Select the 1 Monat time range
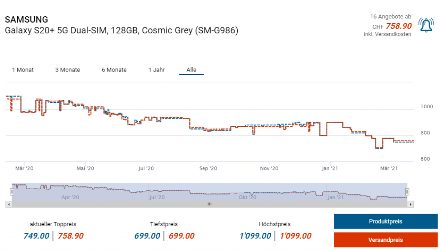 23,70
